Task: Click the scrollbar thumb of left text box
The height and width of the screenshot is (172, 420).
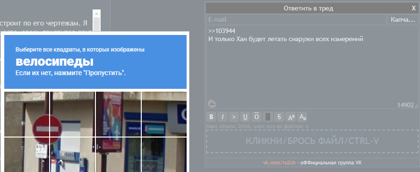Action: [96, 25]
